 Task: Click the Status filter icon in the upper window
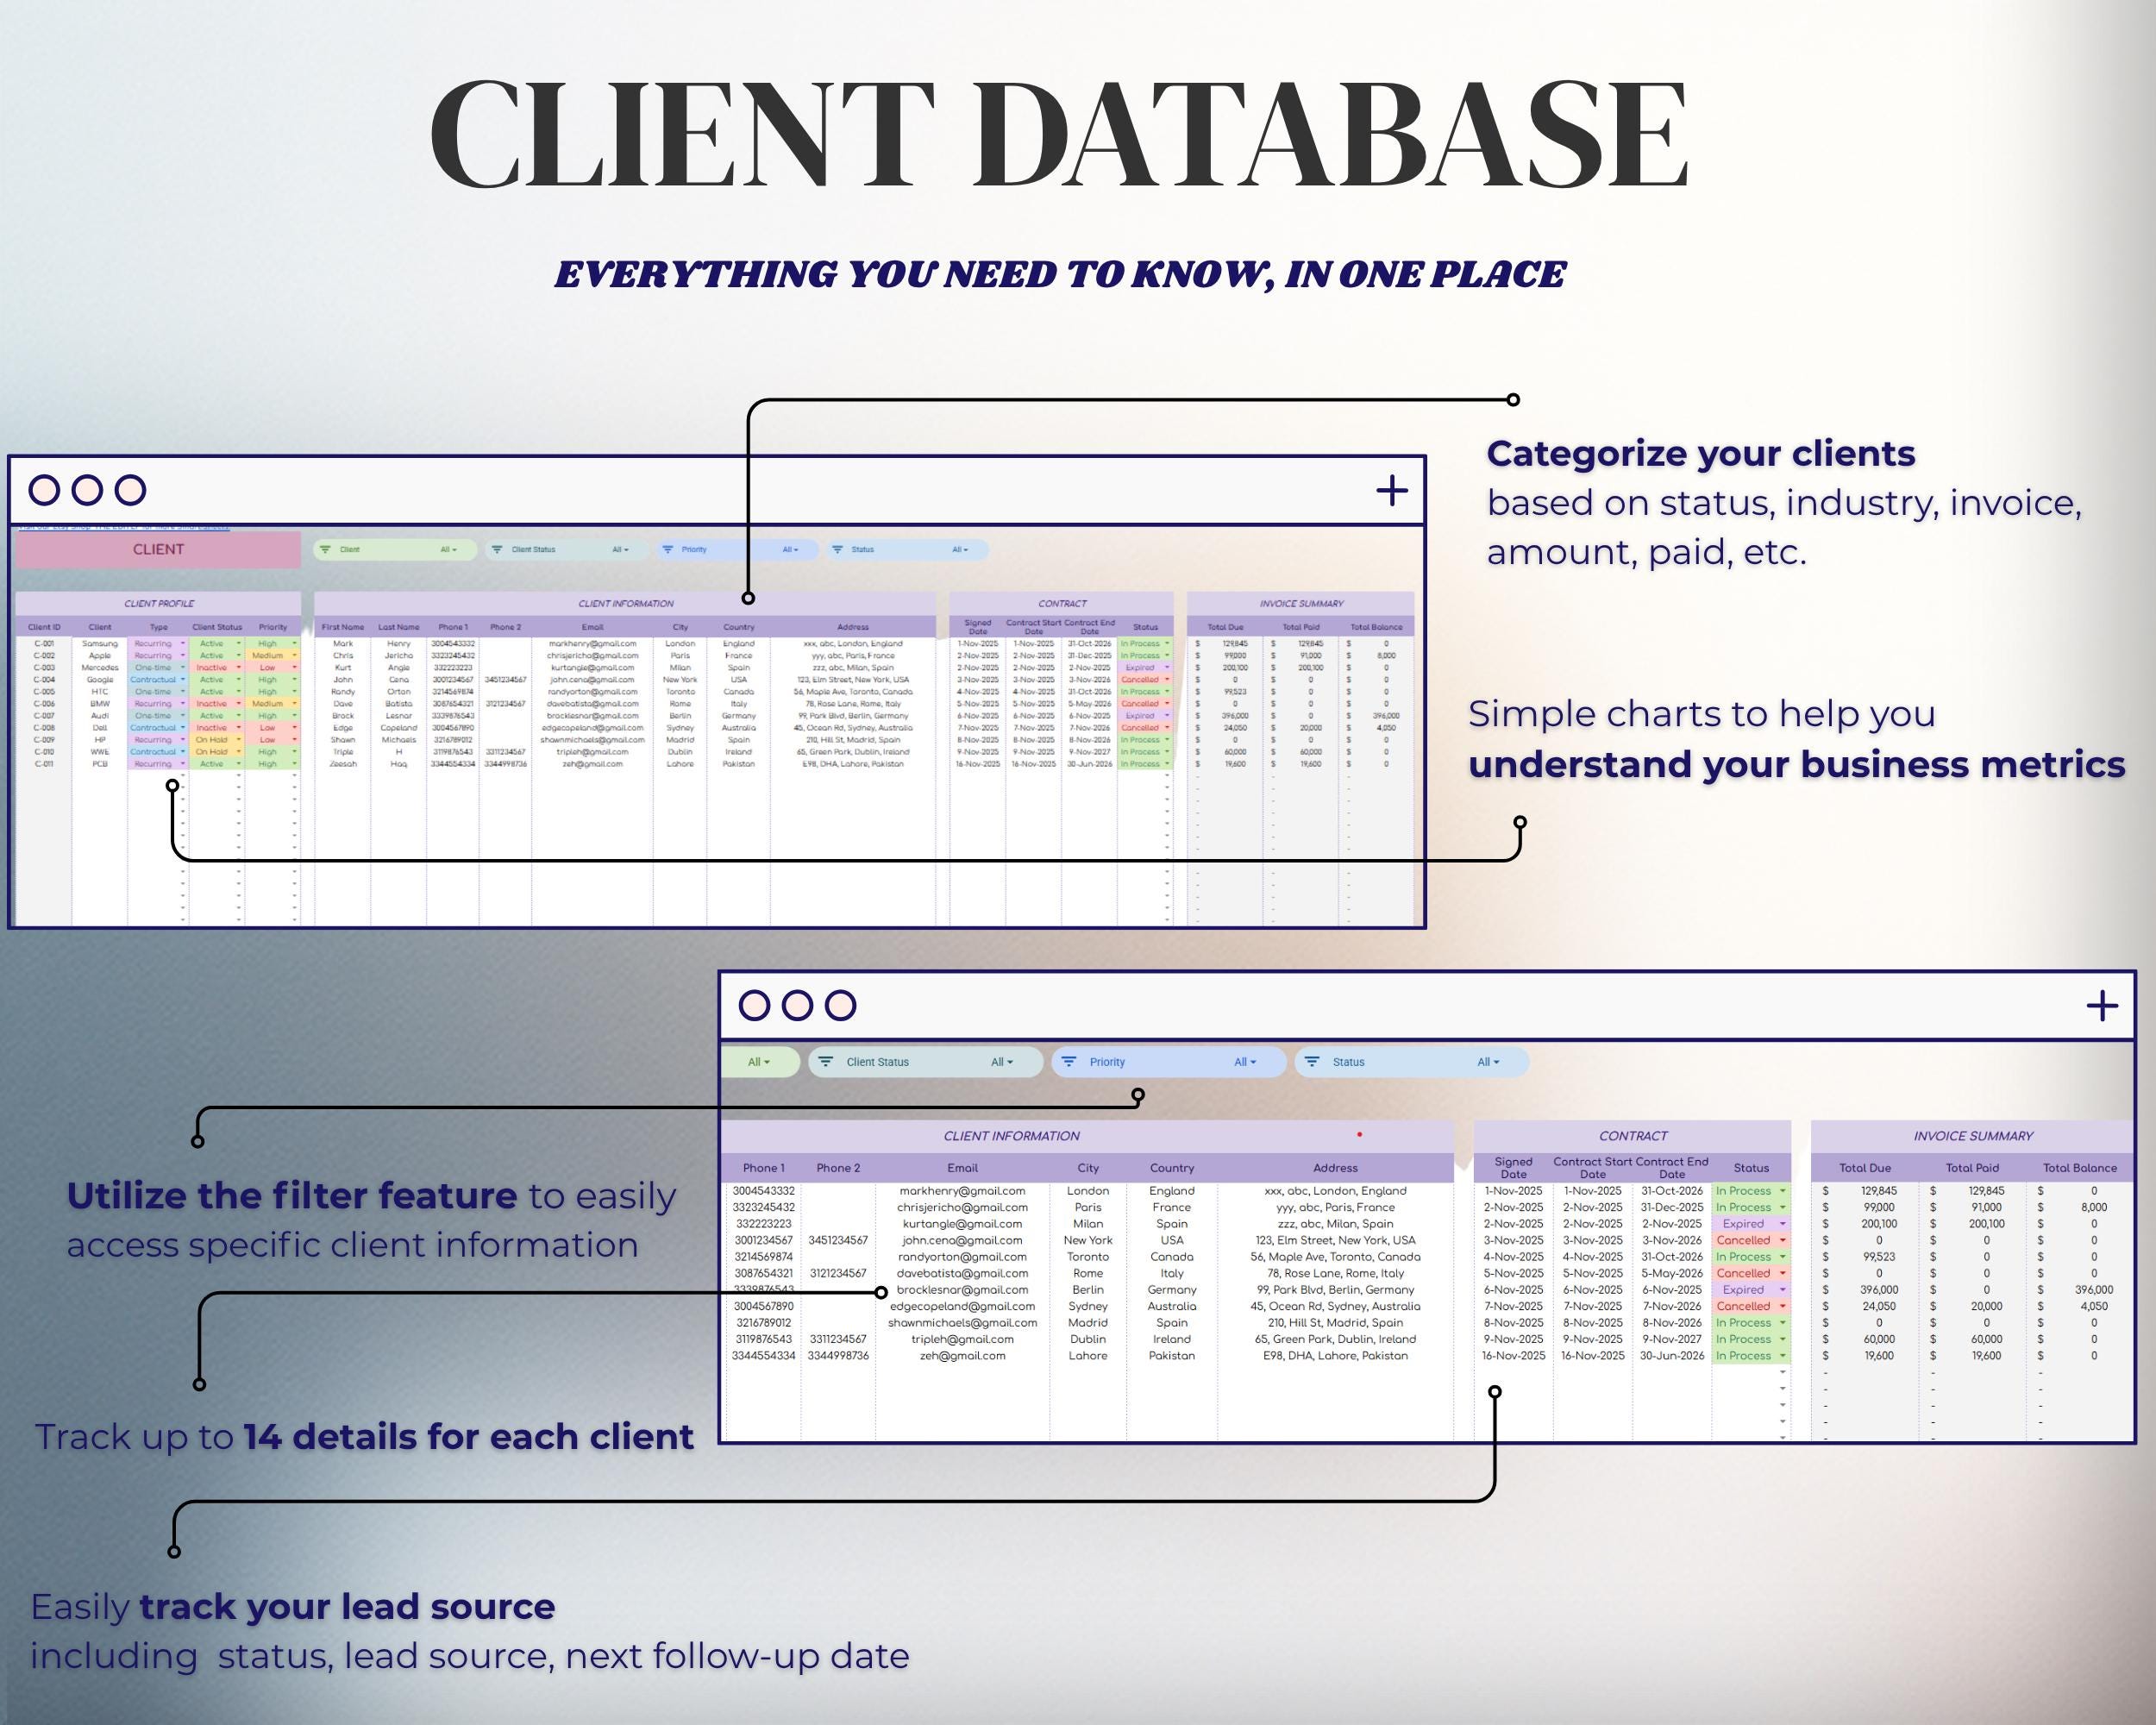[837, 549]
